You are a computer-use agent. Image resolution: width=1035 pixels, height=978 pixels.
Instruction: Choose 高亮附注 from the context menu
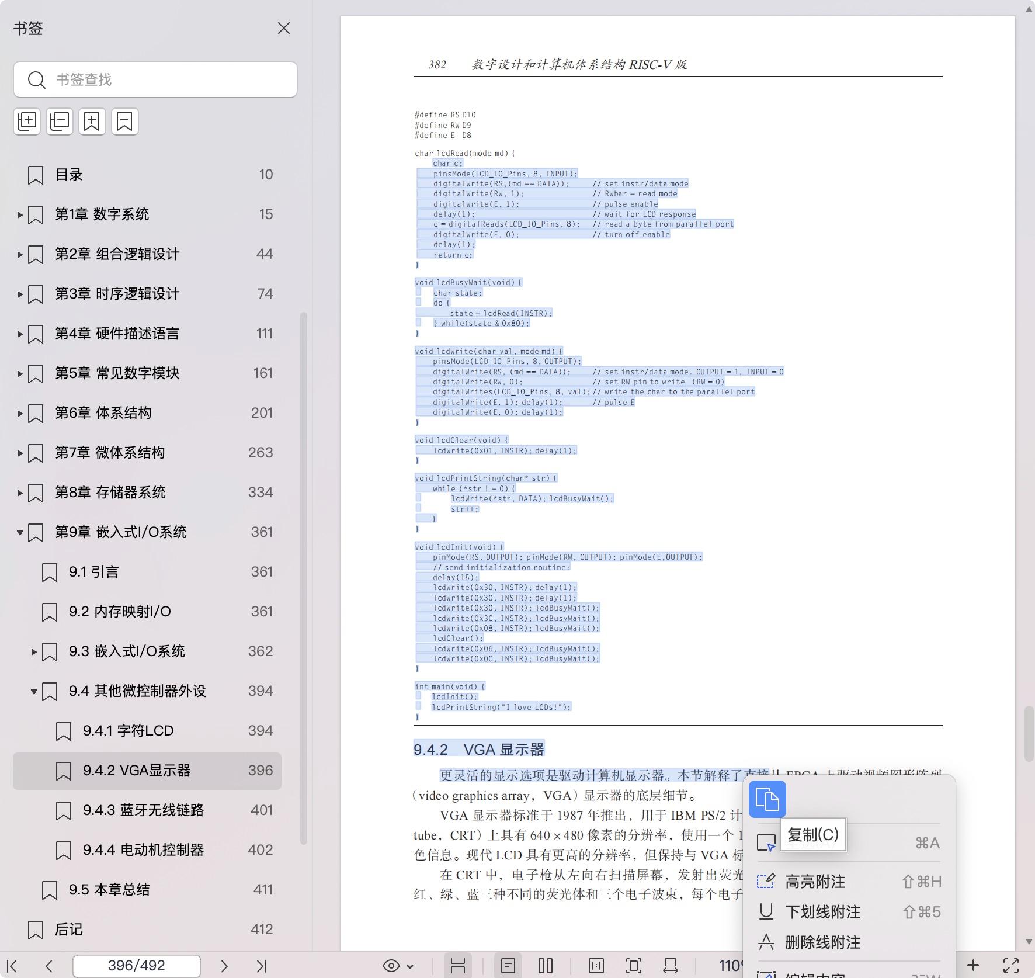815,882
